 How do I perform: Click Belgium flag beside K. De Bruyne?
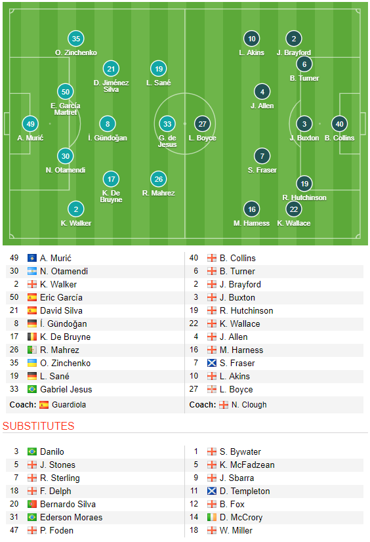(32, 337)
